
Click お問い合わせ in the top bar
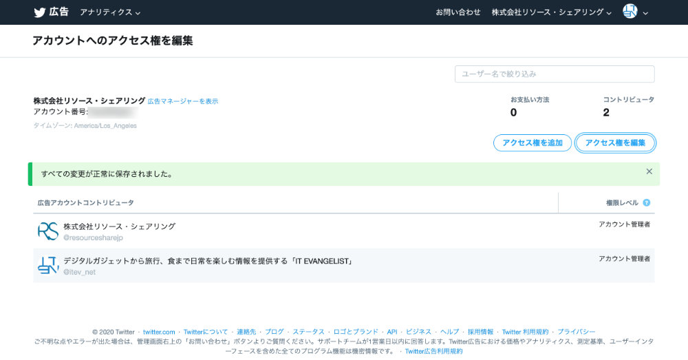point(458,12)
